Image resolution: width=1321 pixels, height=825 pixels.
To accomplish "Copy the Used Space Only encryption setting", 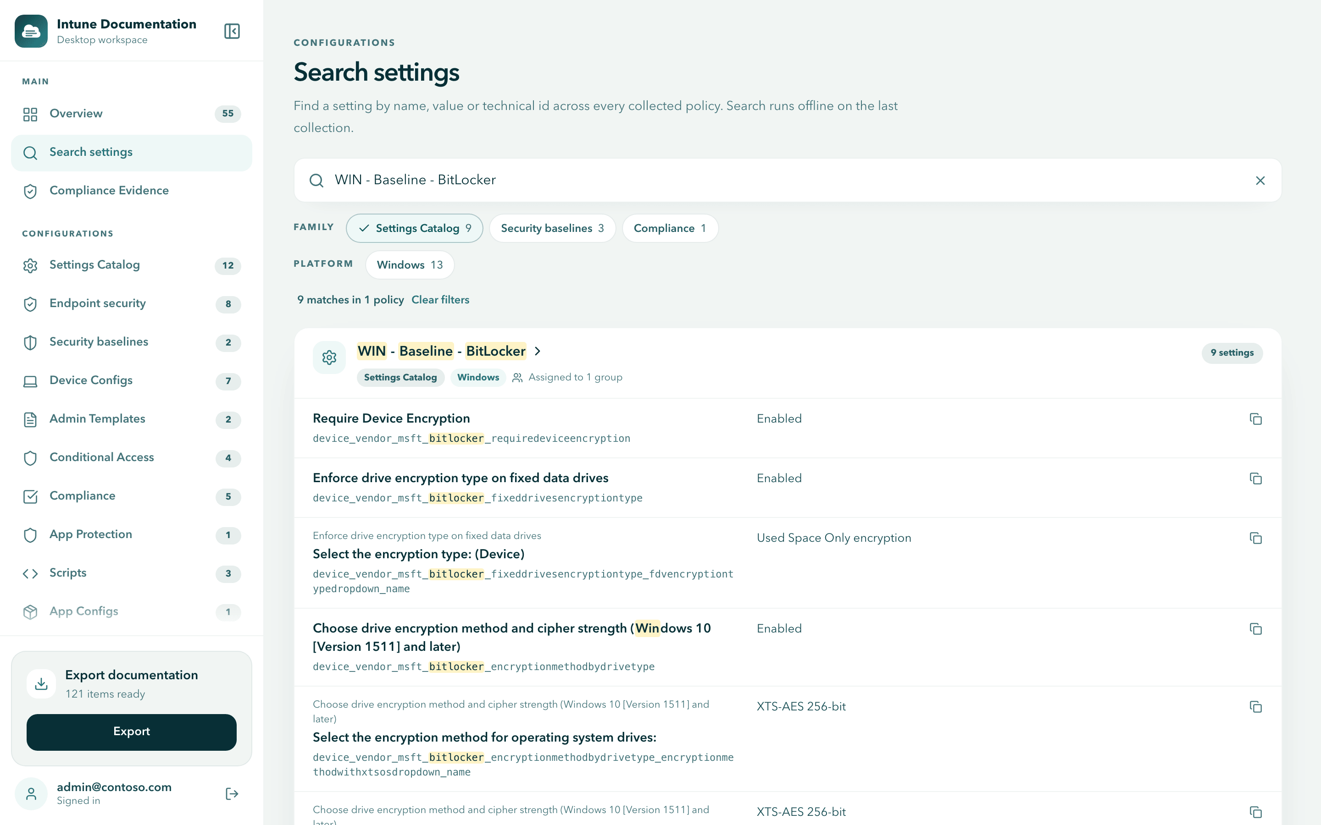I will pos(1255,538).
